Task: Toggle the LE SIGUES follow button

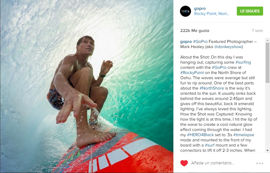Action: [x=250, y=11]
